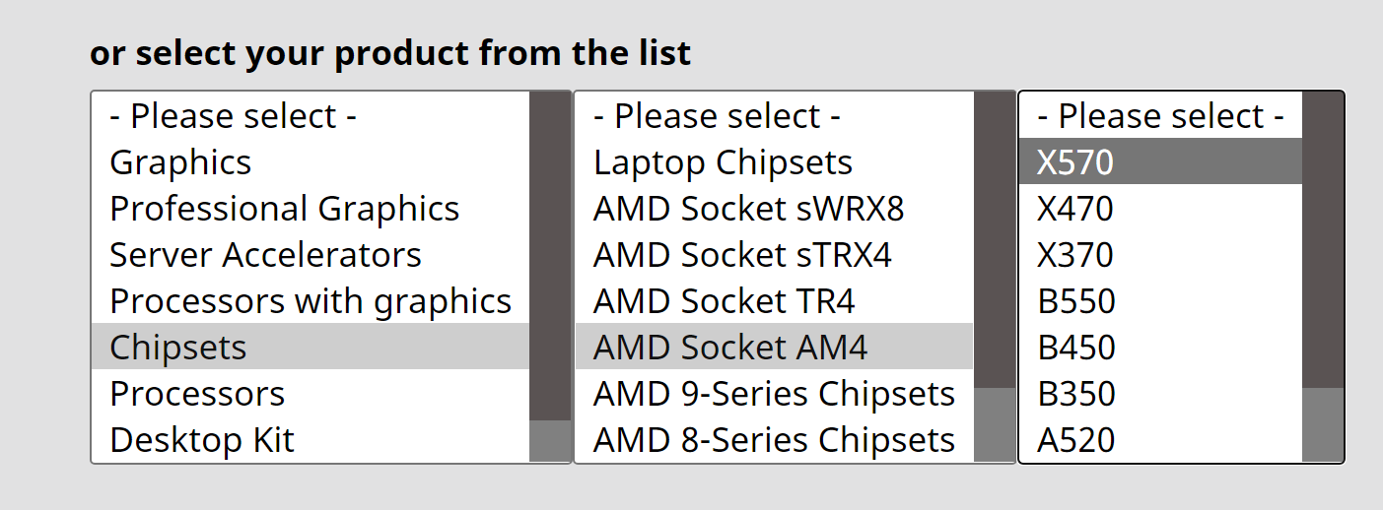Viewport: 1383px width, 510px height.
Task: Select the Chipsets category
Action: [x=311, y=347]
